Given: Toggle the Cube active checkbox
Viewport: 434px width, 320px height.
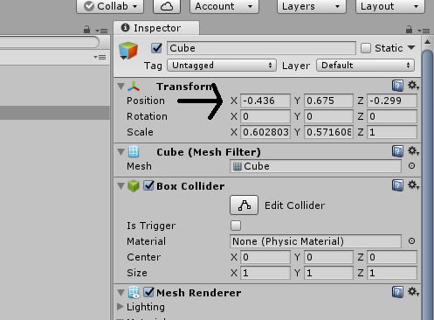Looking at the screenshot, I should click(x=156, y=48).
